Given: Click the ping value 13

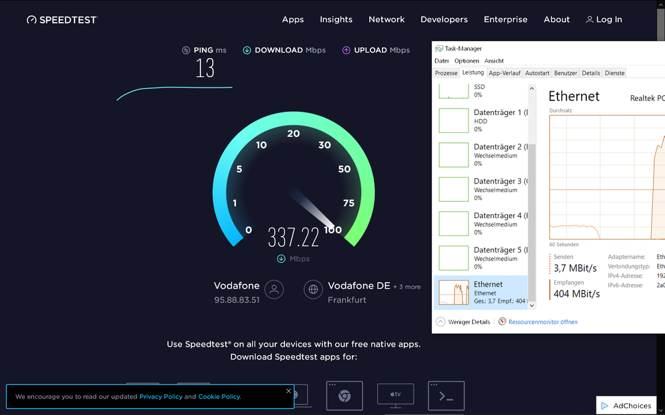Looking at the screenshot, I should (205, 69).
